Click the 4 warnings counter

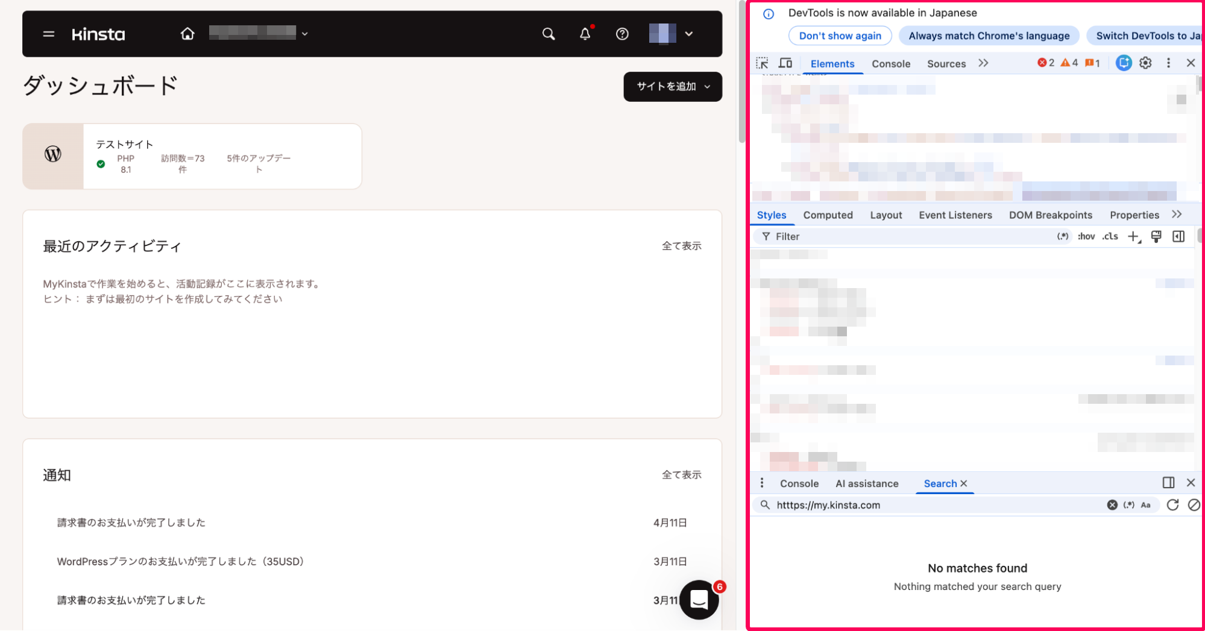tap(1069, 63)
